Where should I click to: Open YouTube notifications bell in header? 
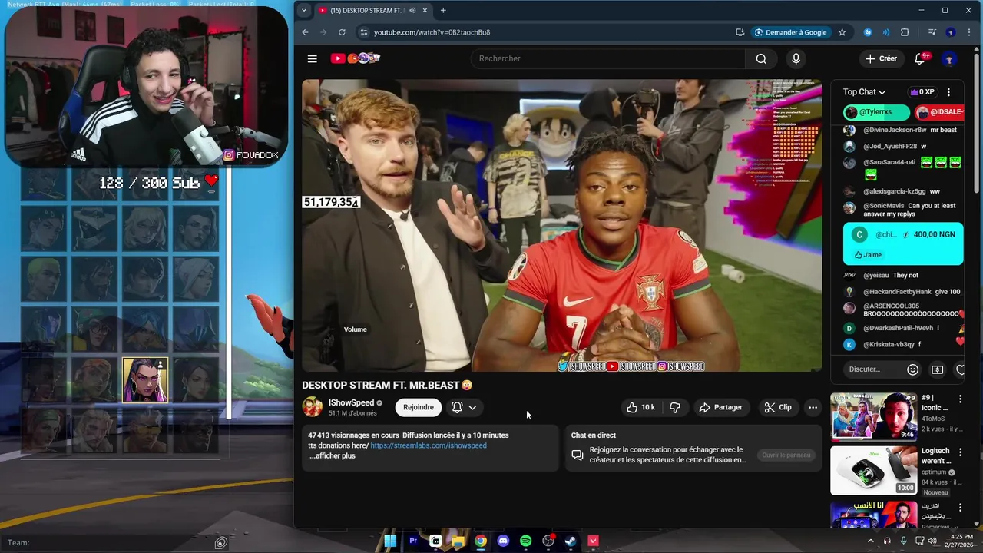[920, 58]
